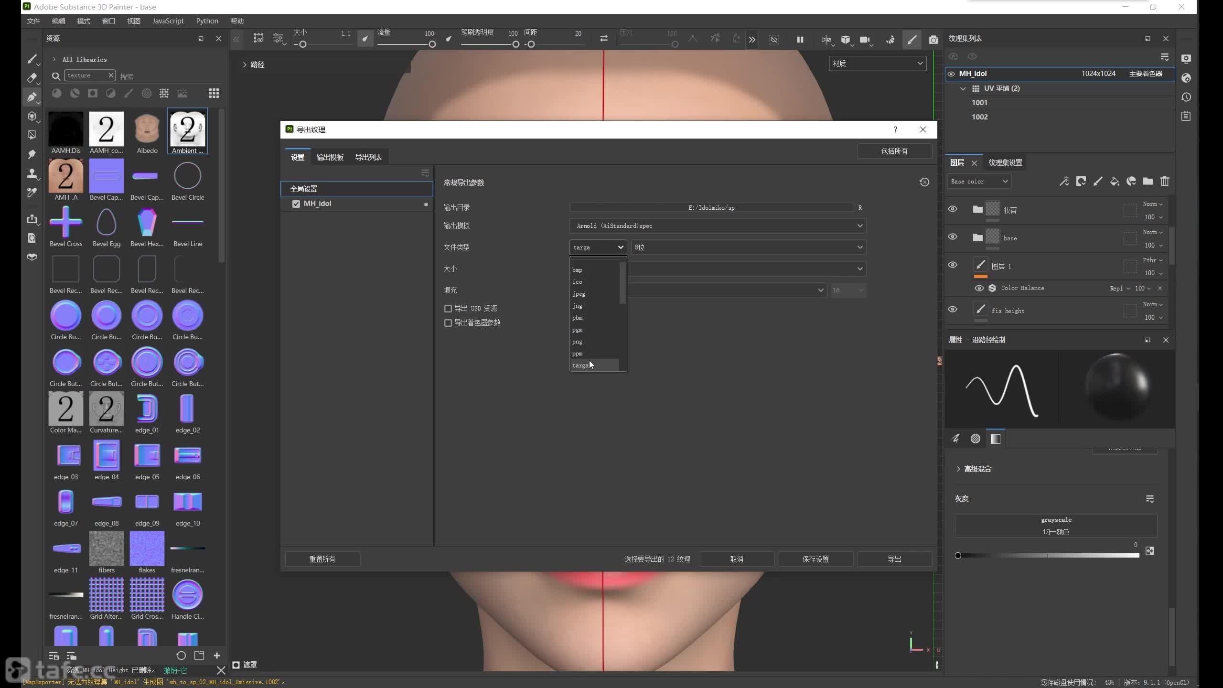Click the 保存设置 button

pyautogui.click(x=815, y=559)
